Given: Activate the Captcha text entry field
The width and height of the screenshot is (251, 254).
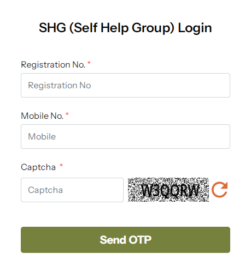Looking at the screenshot, I should pos(72,190).
